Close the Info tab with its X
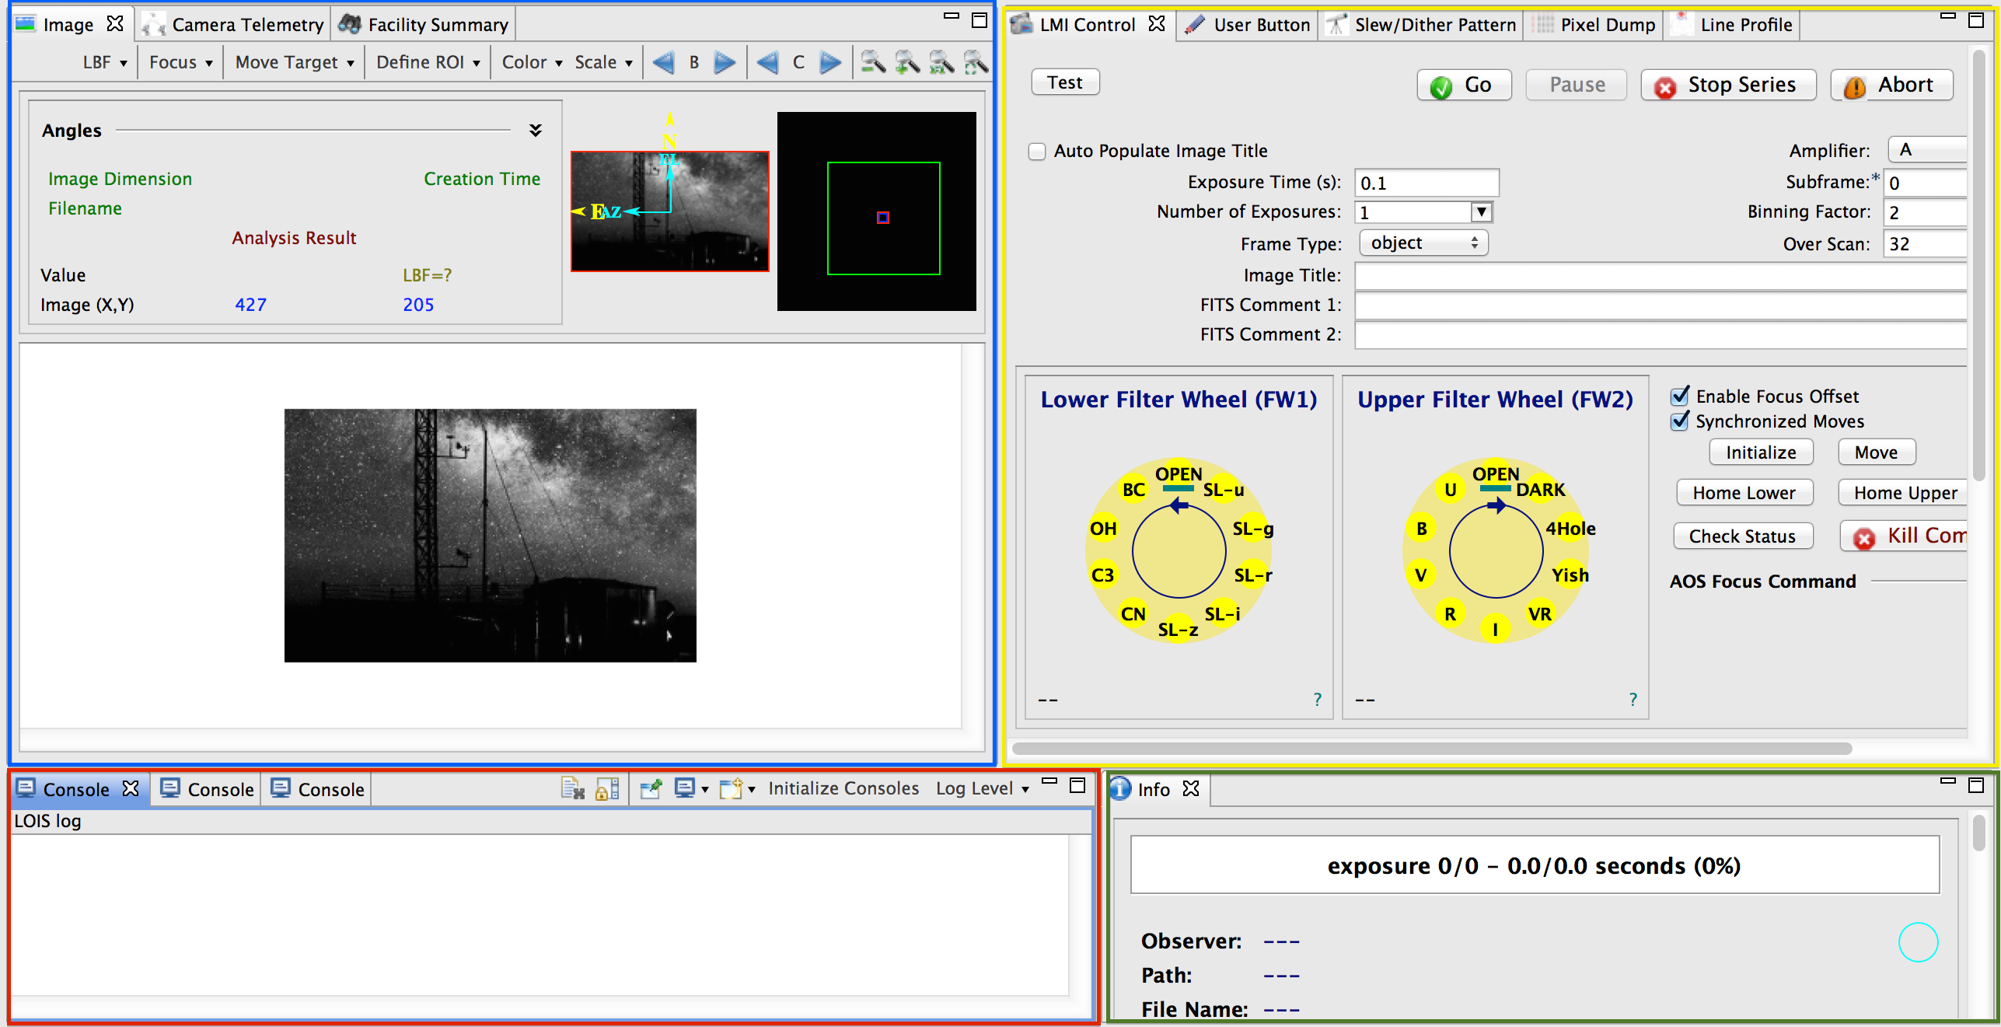2001x1027 pixels. 1191,788
